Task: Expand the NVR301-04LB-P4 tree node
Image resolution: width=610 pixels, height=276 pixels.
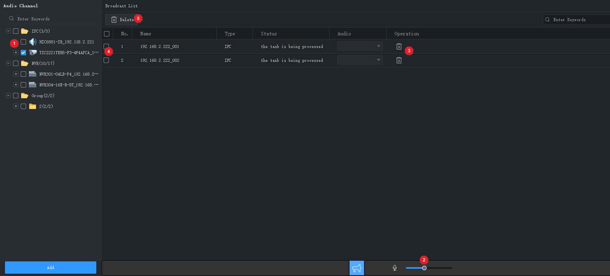Action: point(16,74)
